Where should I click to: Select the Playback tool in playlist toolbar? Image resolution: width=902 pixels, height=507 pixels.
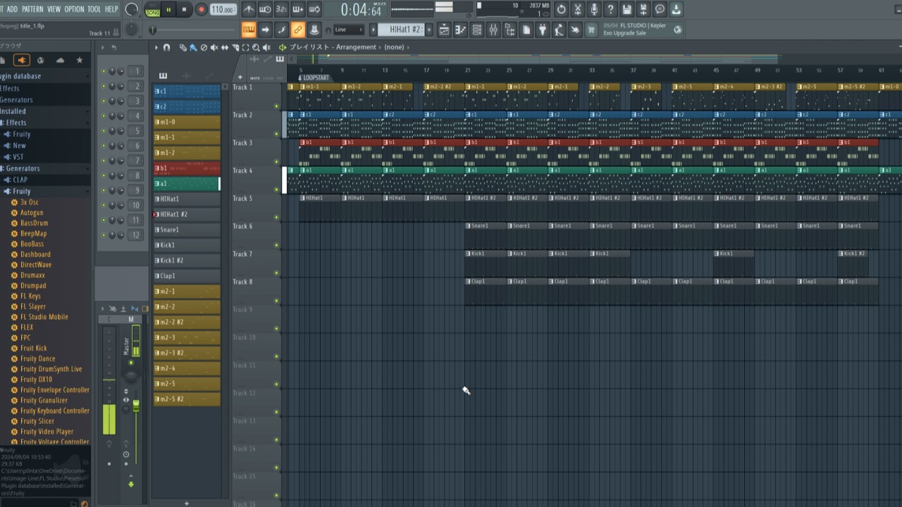266,47
